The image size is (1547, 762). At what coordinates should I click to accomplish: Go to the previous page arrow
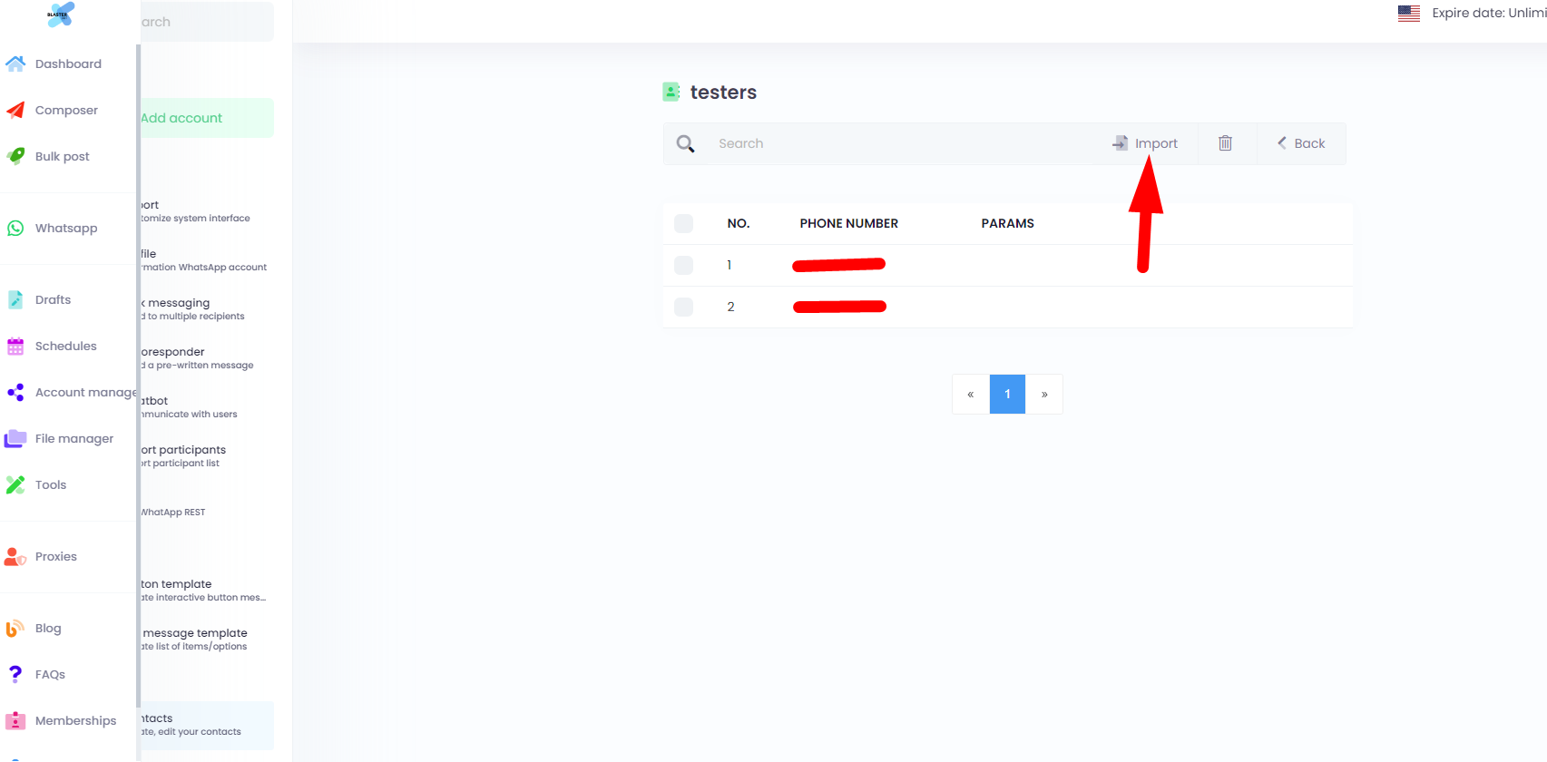point(971,395)
